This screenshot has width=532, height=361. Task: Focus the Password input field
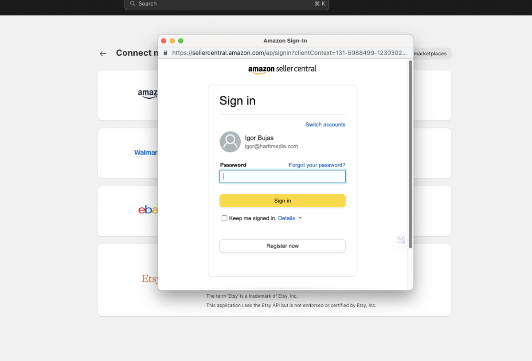tap(282, 177)
